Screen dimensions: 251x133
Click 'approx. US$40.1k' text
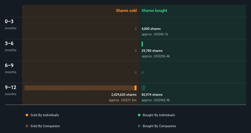(x=155, y=34)
